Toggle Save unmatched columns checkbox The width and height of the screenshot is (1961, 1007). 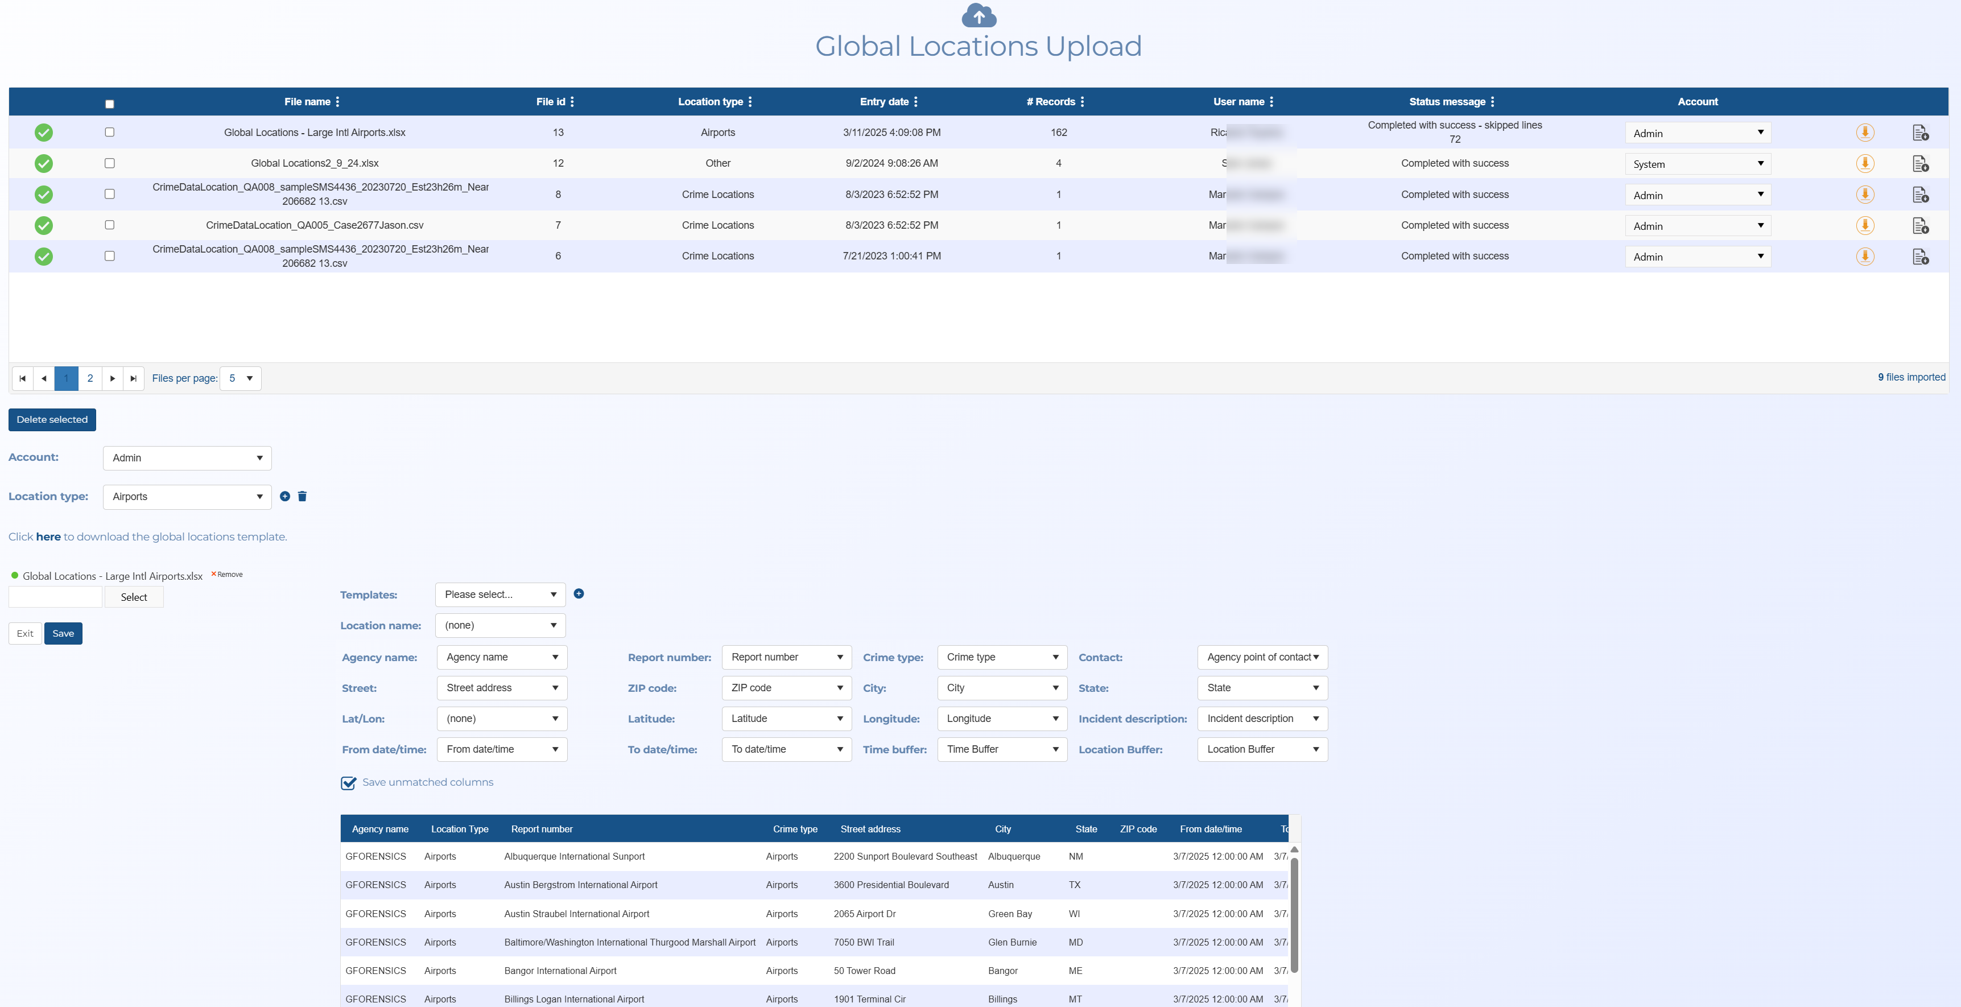(x=349, y=782)
